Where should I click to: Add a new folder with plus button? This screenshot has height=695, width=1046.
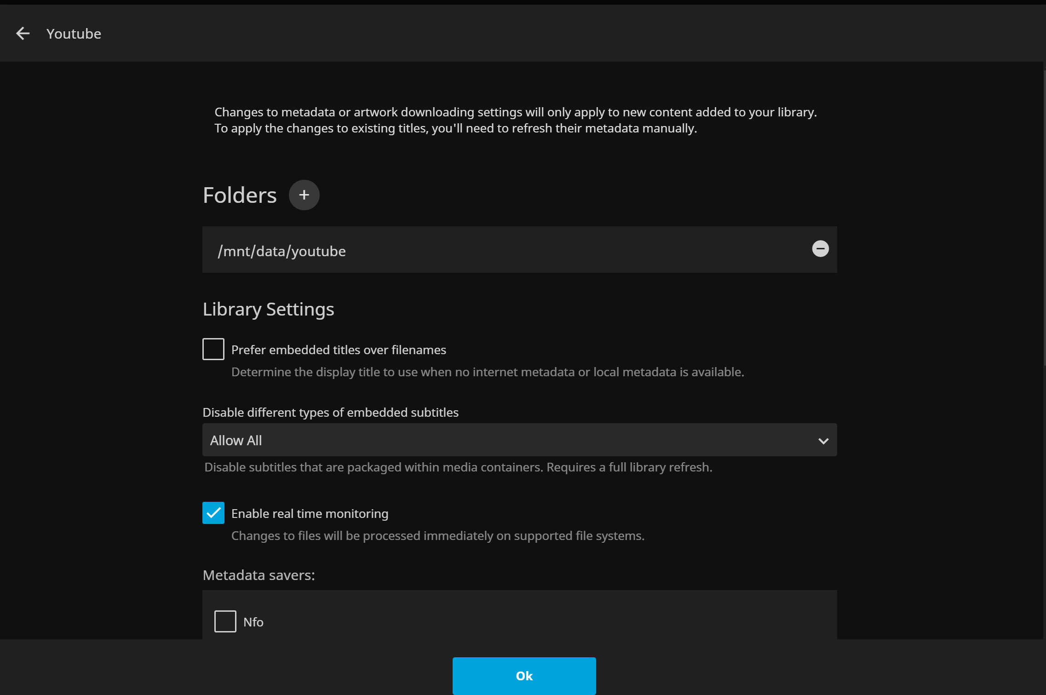click(x=304, y=195)
